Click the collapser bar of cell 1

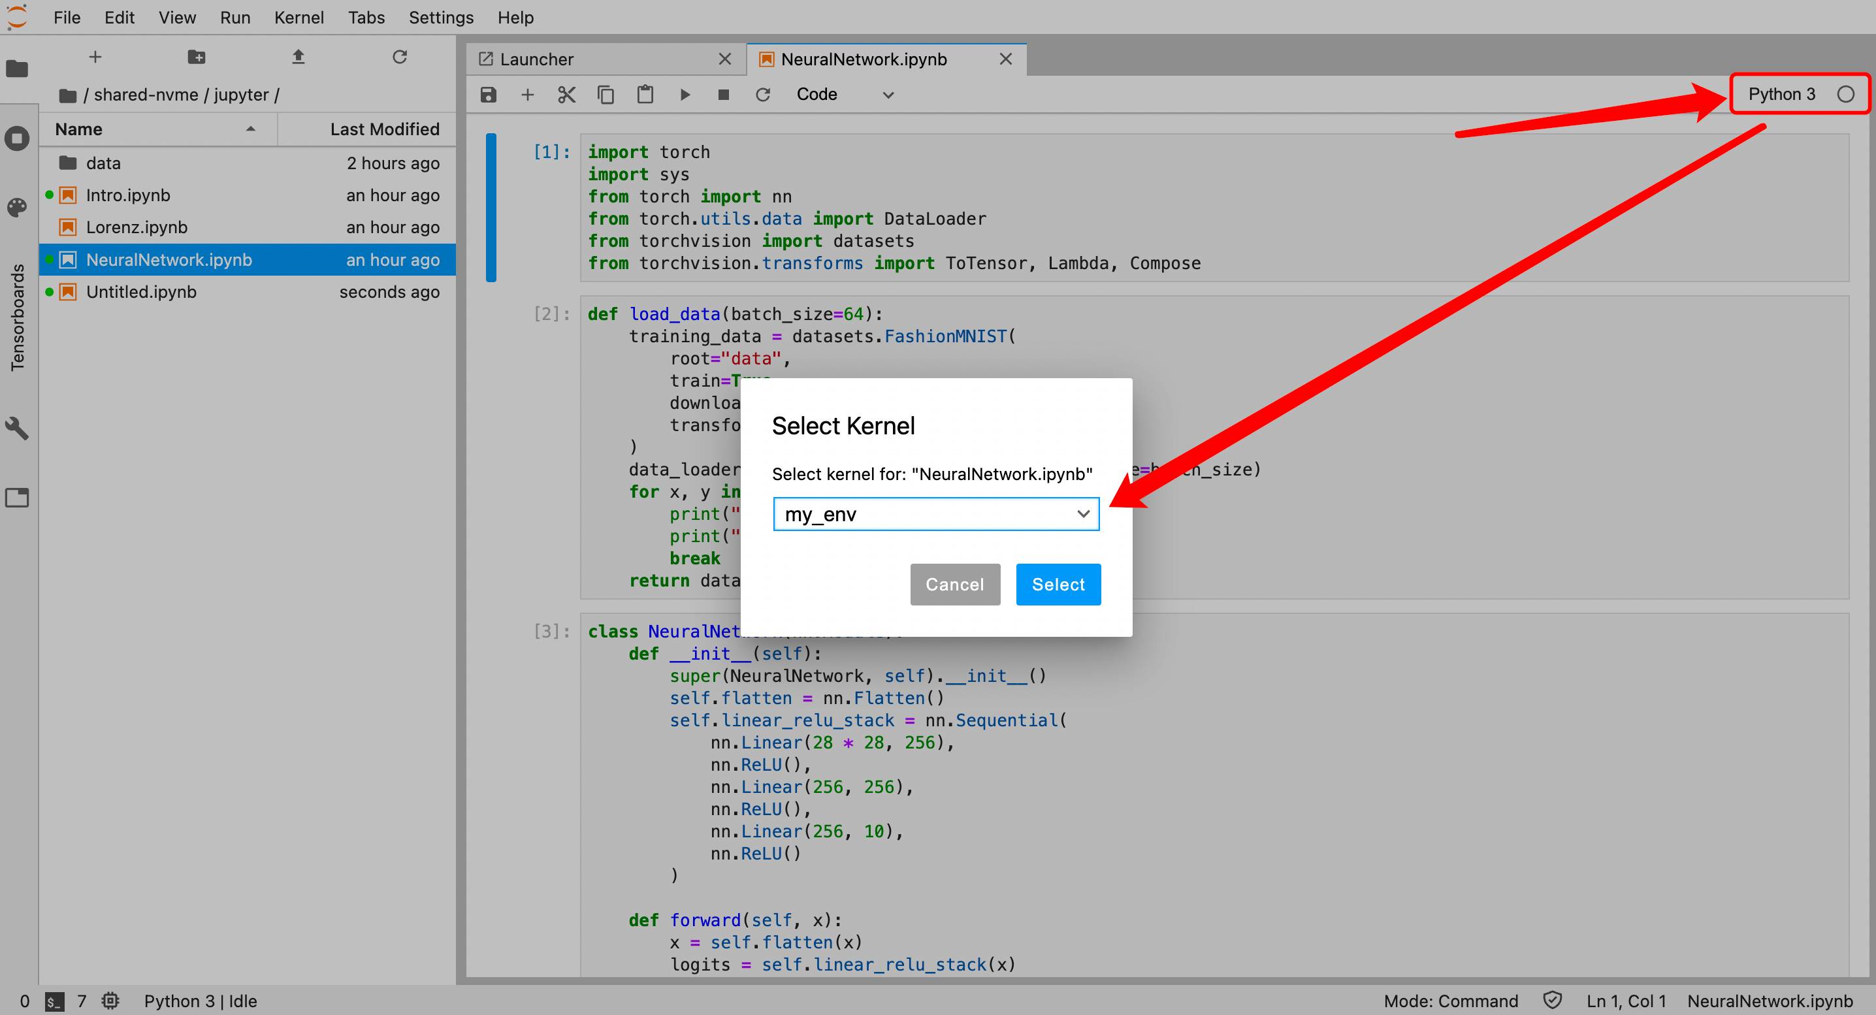(492, 208)
